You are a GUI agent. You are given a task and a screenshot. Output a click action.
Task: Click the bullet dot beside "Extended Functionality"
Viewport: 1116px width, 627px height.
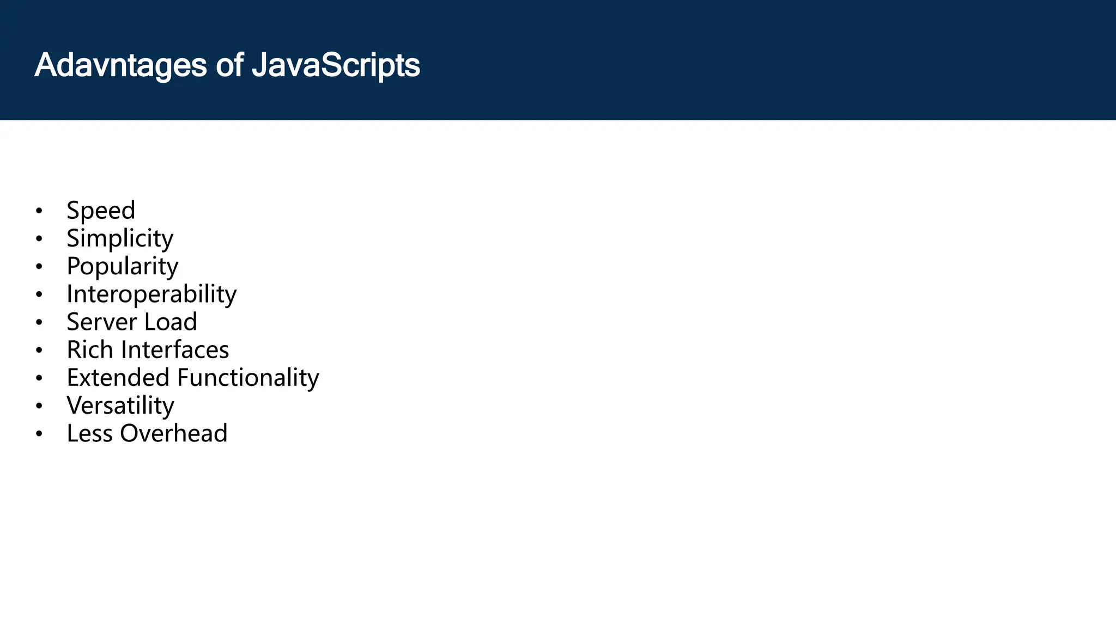pyautogui.click(x=39, y=378)
